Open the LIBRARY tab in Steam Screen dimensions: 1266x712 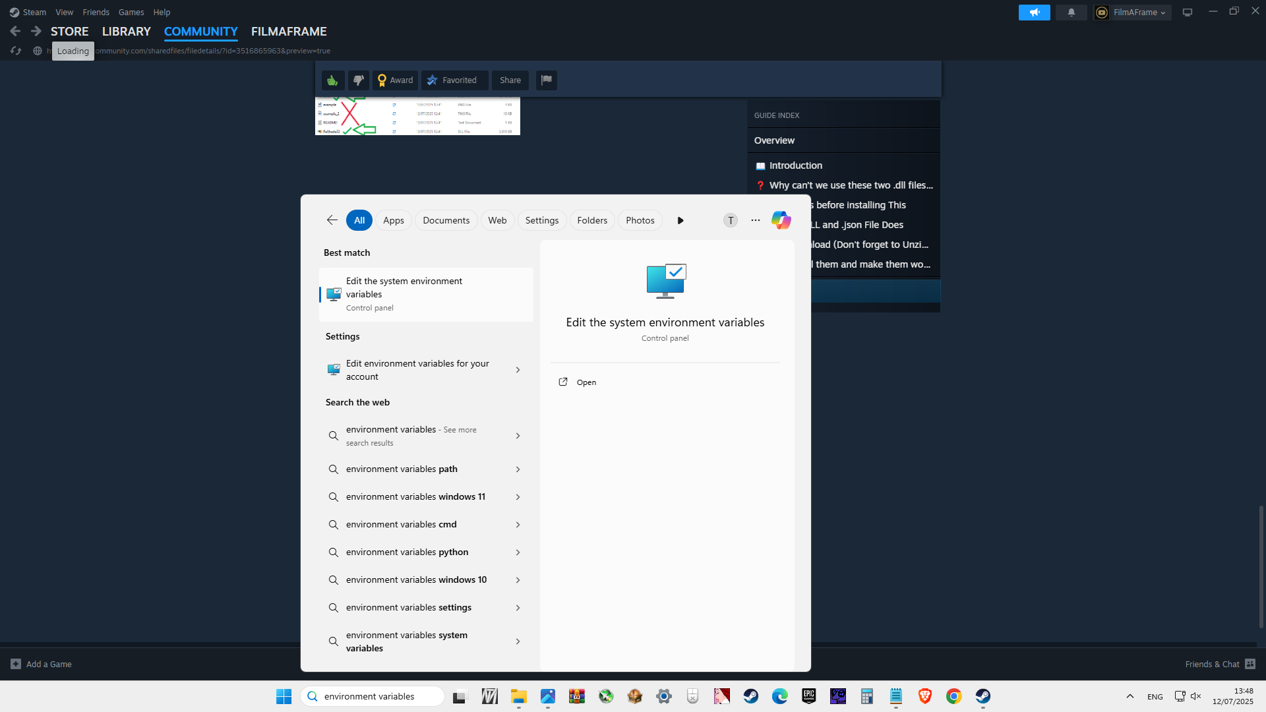pos(126,32)
